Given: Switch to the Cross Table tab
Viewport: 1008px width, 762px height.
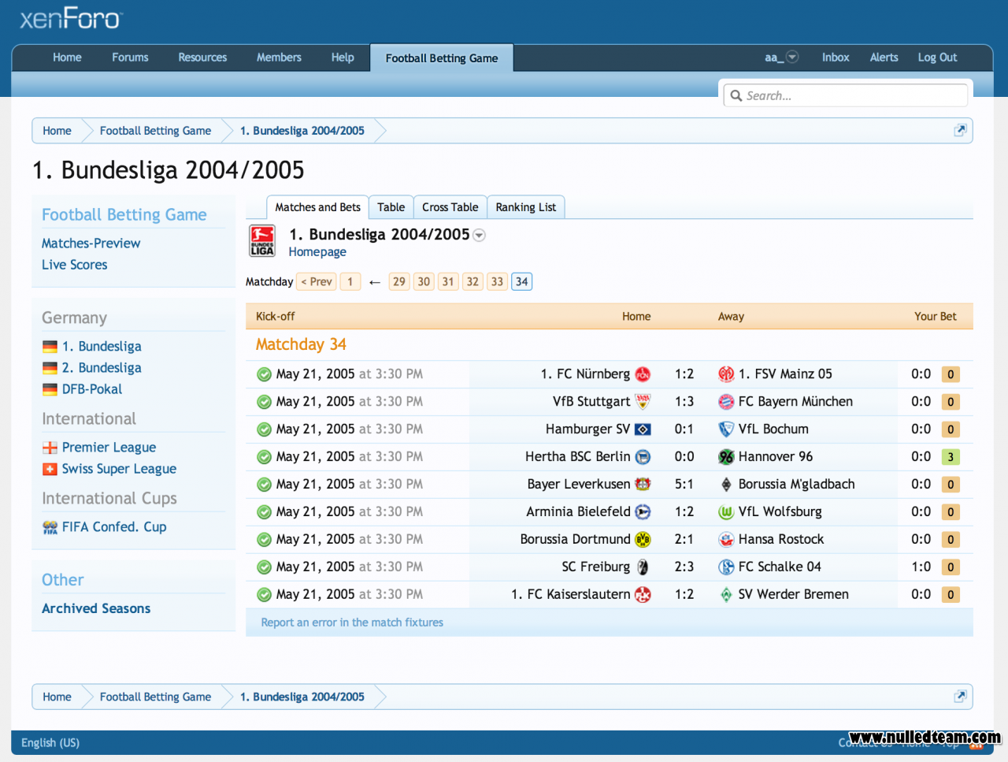Looking at the screenshot, I should pos(450,207).
